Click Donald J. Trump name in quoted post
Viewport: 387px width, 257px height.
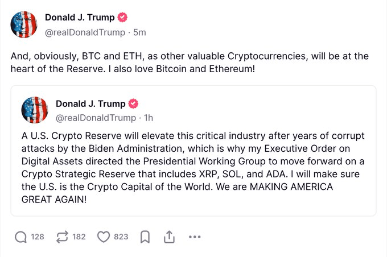(x=90, y=104)
